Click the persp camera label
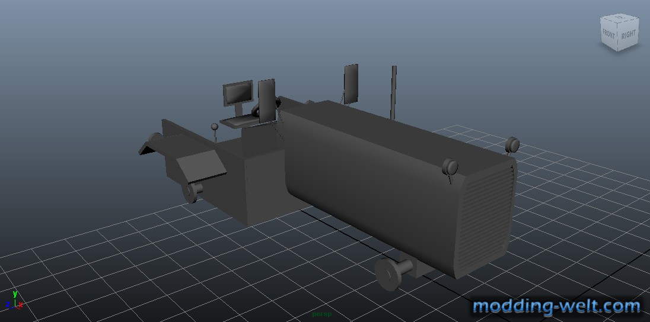650x322 pixels. pos(322,314)
